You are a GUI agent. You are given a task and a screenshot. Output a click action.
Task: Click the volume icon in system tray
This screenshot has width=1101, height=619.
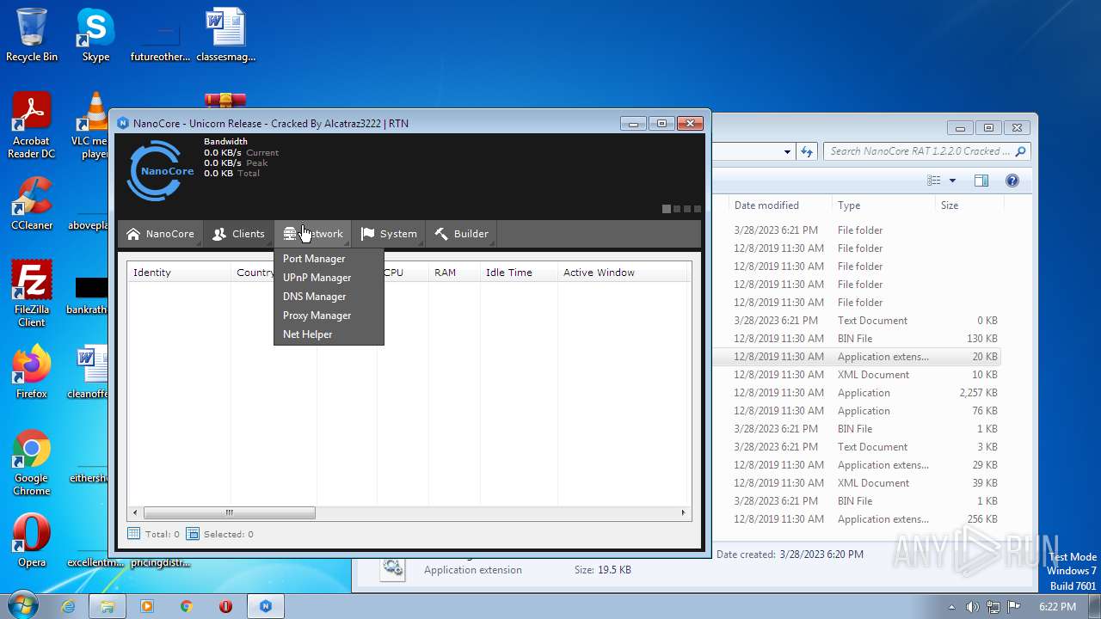(972, 607)
